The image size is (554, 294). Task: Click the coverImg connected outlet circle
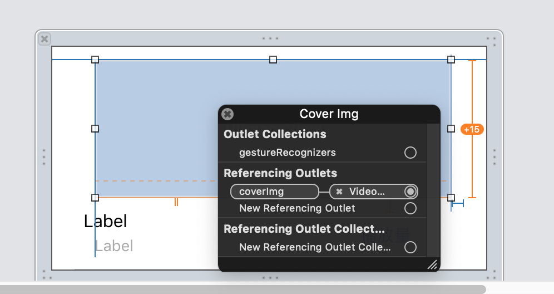coord(410,192)
